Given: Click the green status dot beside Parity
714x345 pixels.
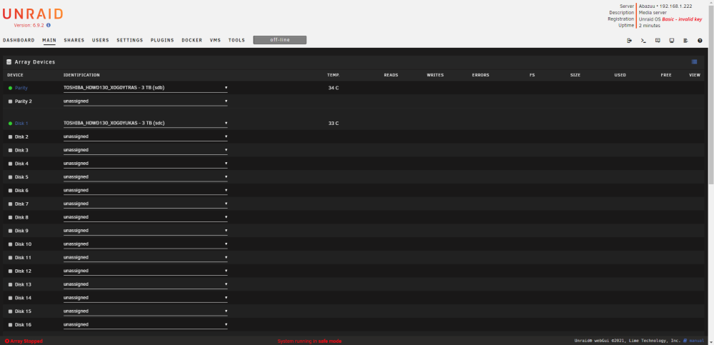Looking at the screenshot, I should click(11, 88).
